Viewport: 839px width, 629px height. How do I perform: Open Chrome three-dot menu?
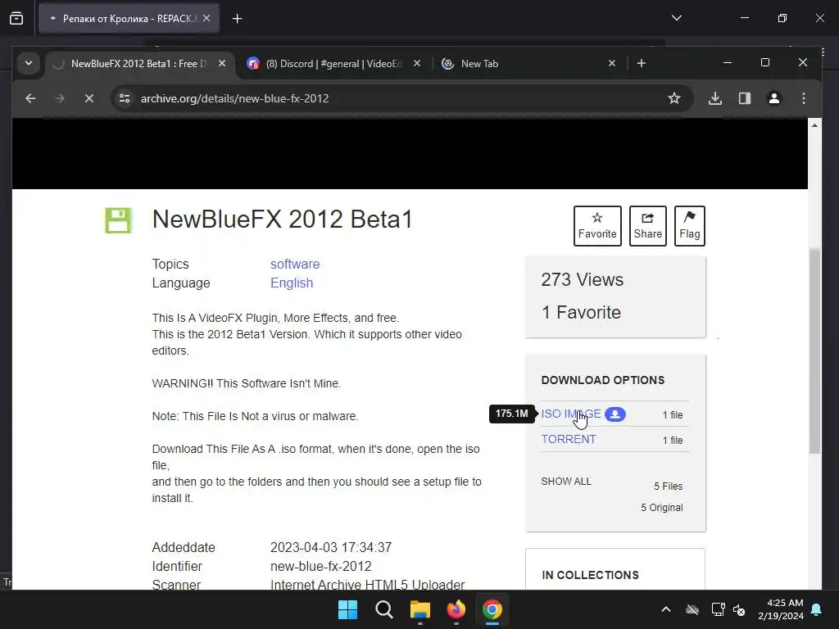tap(804, 98)
